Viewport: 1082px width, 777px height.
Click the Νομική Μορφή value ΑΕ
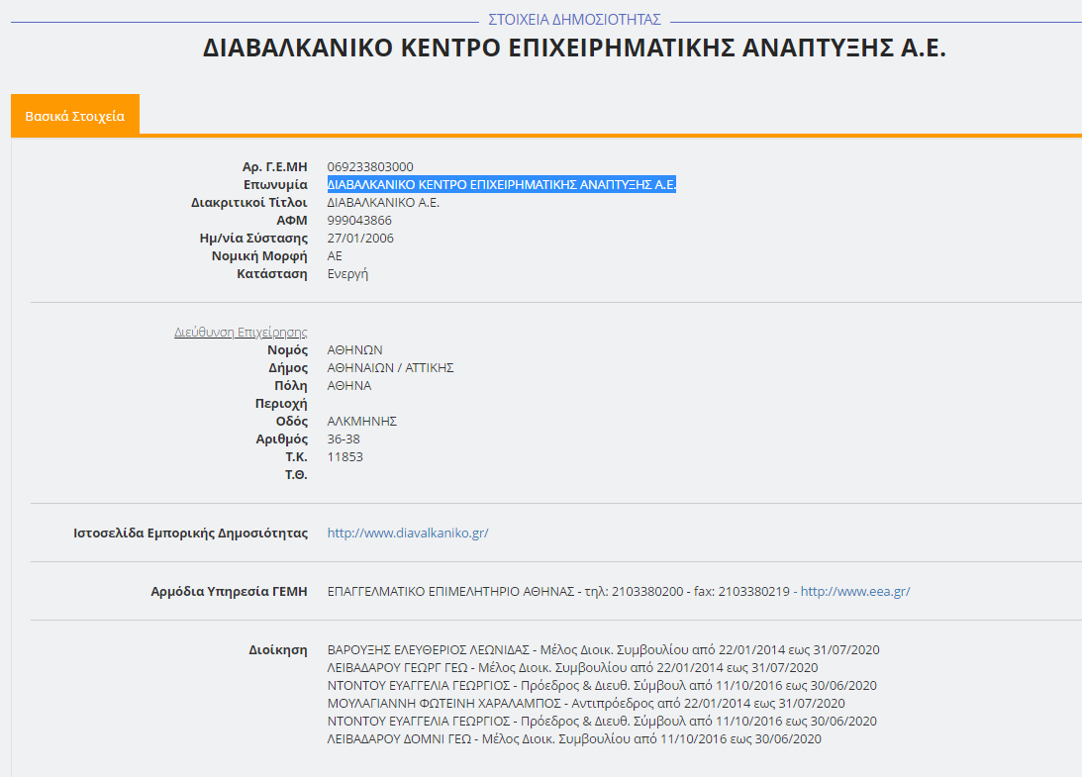coord(335,256)
